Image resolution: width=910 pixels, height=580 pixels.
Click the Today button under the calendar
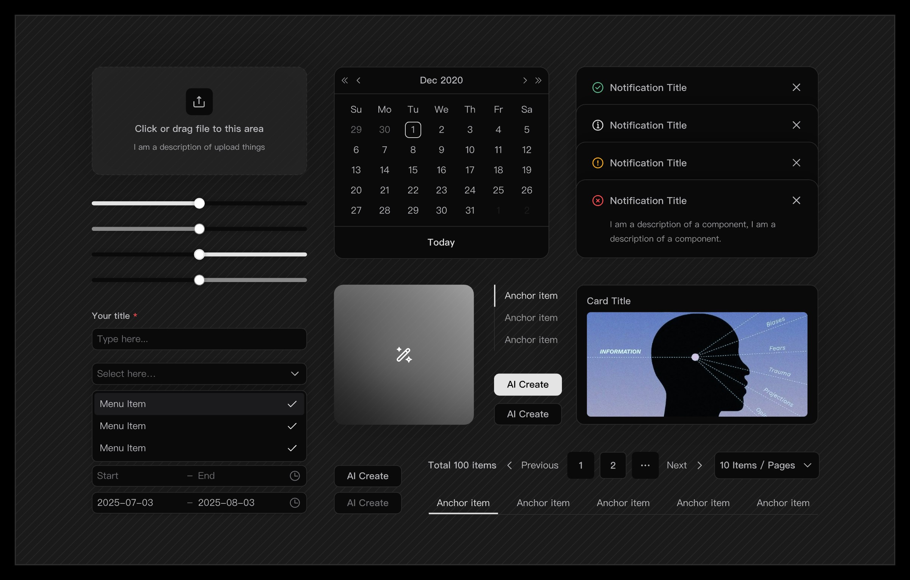441,242
